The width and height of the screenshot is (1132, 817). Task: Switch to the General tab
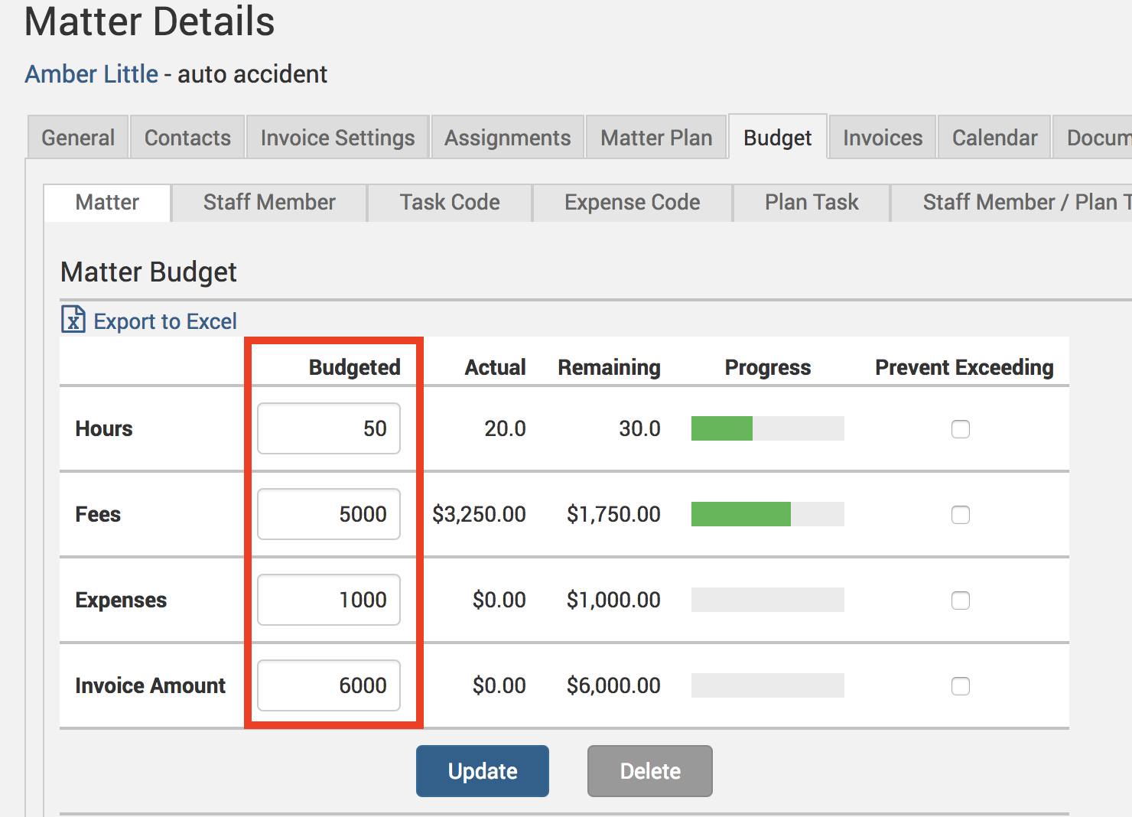[78, 138]
